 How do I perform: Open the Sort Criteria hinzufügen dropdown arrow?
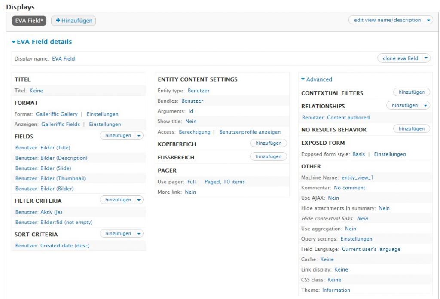pyautogui.click(x=138, y=233)
